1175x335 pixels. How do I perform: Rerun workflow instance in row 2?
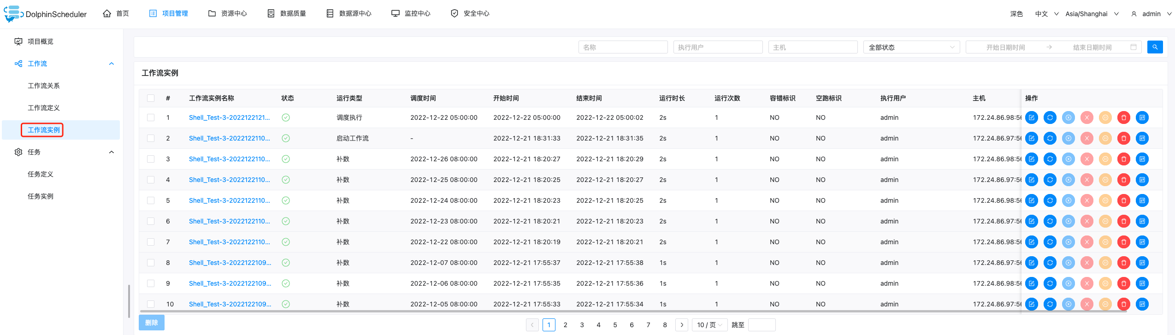click(1050, 138)
